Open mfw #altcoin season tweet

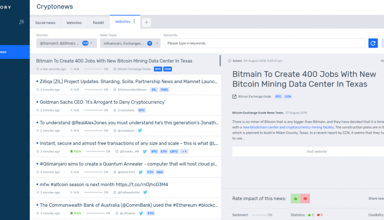[x=104, y=185]
